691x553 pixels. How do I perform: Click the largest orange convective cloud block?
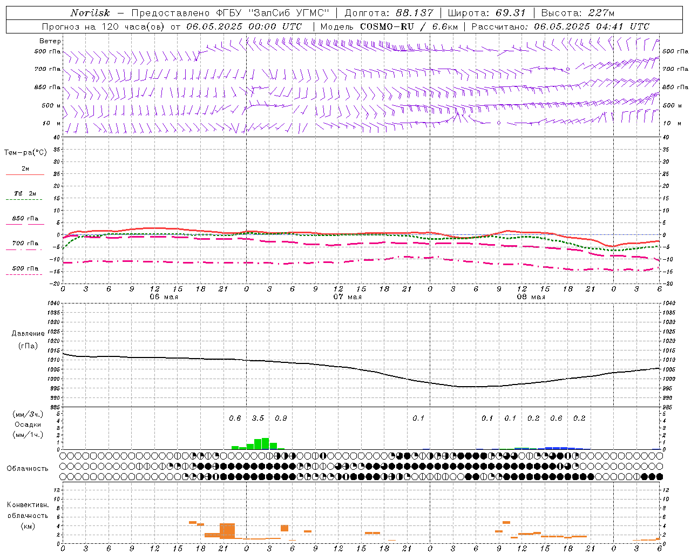point(227,531)
